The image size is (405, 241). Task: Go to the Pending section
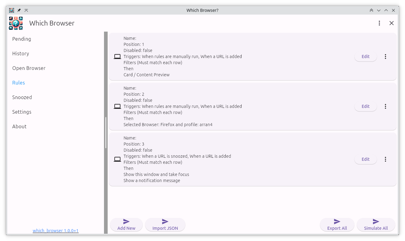coord(22,39)
